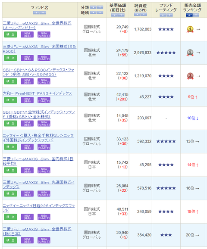Open eMAXIS Slim 全世界株式(除く日本) fund link

click(x=37, y=231)
